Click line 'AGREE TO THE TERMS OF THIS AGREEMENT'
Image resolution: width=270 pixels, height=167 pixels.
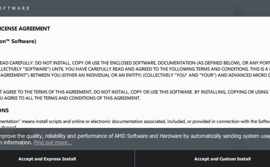click(x=135, y=92)
